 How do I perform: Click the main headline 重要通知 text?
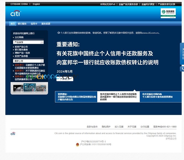coord(68,44)
